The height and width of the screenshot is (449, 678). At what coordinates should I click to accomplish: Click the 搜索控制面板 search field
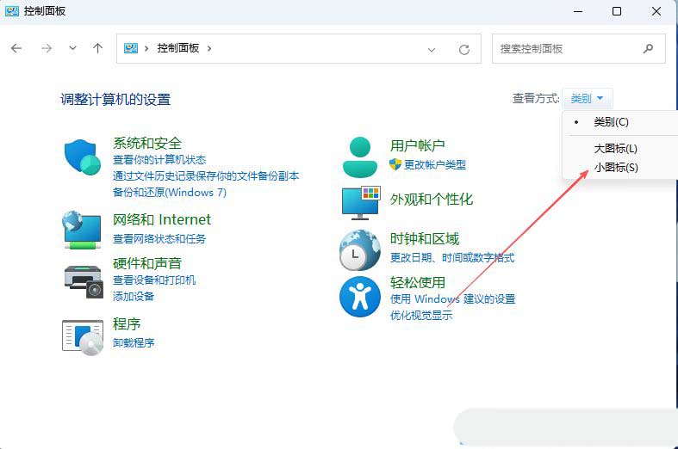point(579,49)
